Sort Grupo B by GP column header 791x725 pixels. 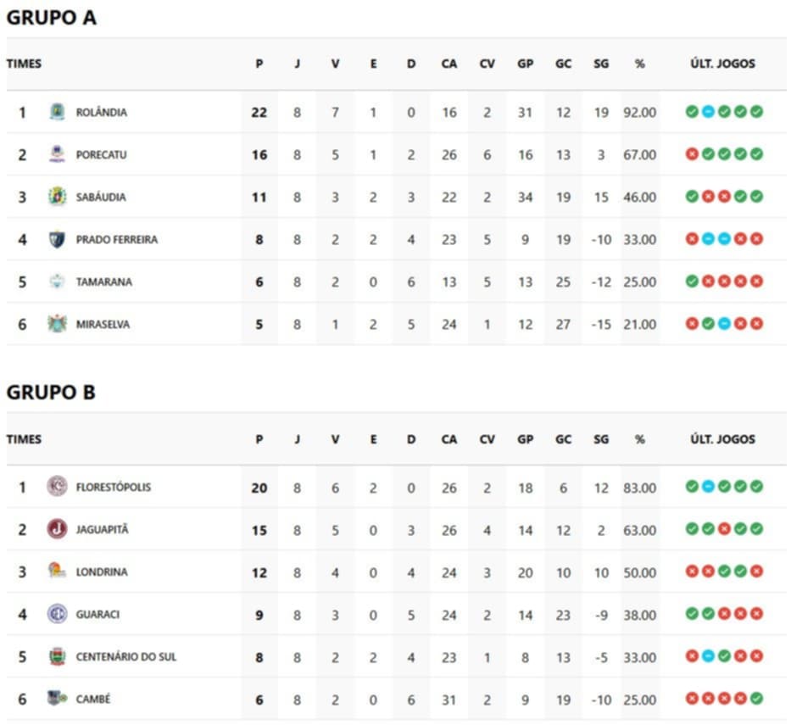pos(526,439)
